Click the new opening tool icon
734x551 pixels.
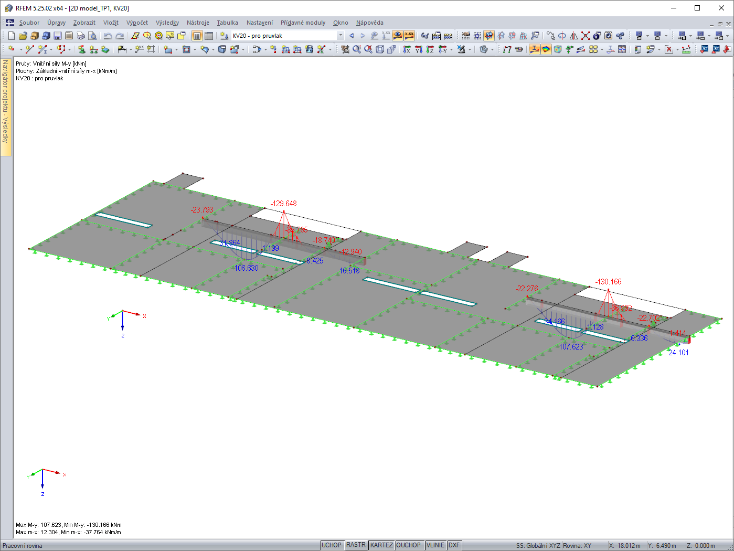186,49
